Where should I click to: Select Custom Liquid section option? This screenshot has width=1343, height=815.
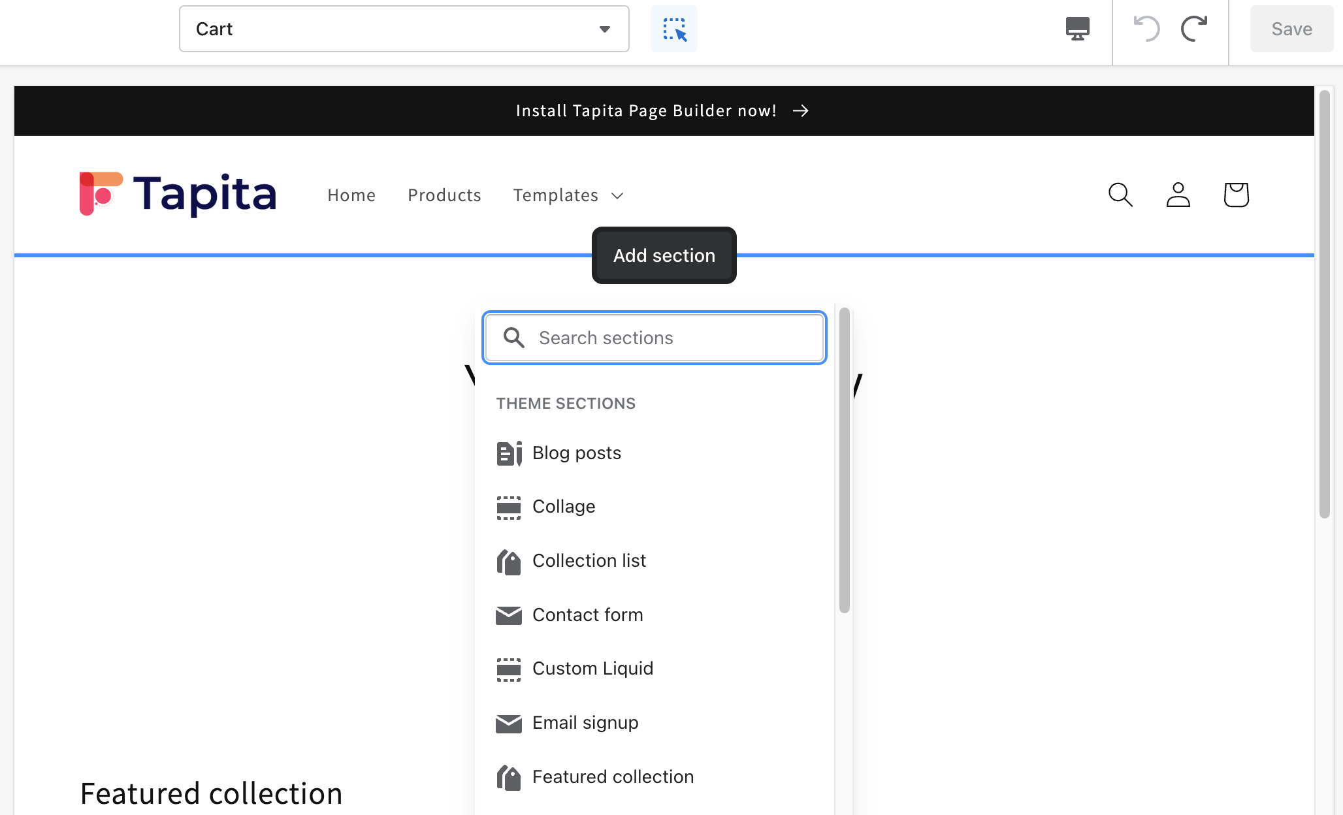point(592,668)
